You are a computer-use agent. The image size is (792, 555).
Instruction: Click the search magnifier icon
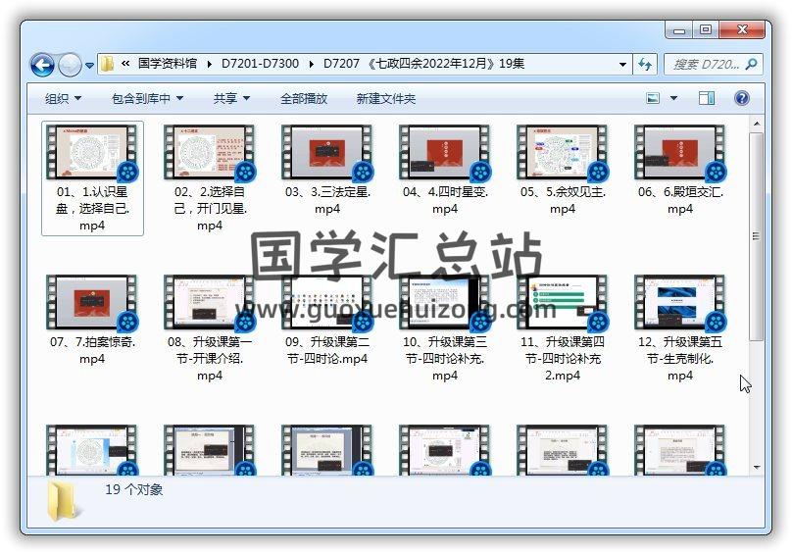point(752,65)
